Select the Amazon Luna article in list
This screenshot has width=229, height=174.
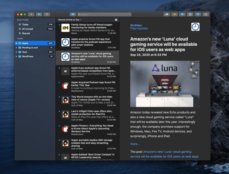coord(88,58)
